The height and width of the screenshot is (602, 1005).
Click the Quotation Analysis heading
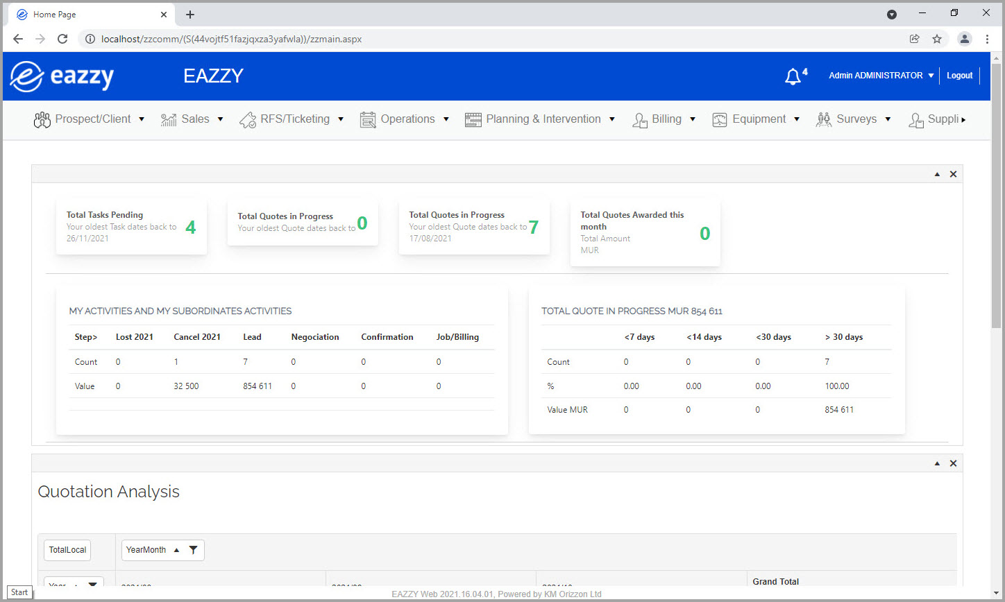[108, 492]
